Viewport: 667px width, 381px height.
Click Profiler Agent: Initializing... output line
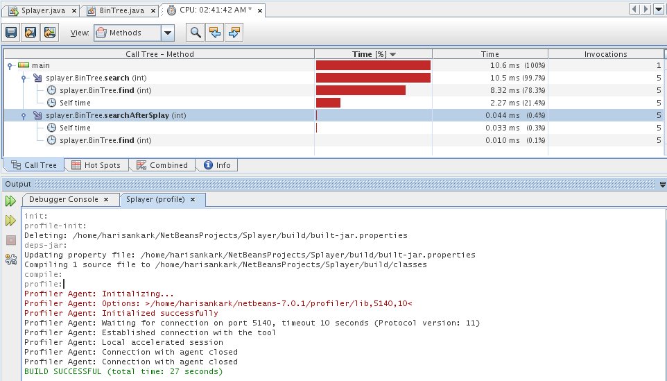click(99, 294)
